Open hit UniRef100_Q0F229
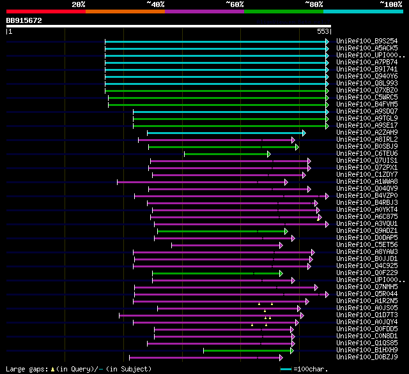 coord(367,273)
